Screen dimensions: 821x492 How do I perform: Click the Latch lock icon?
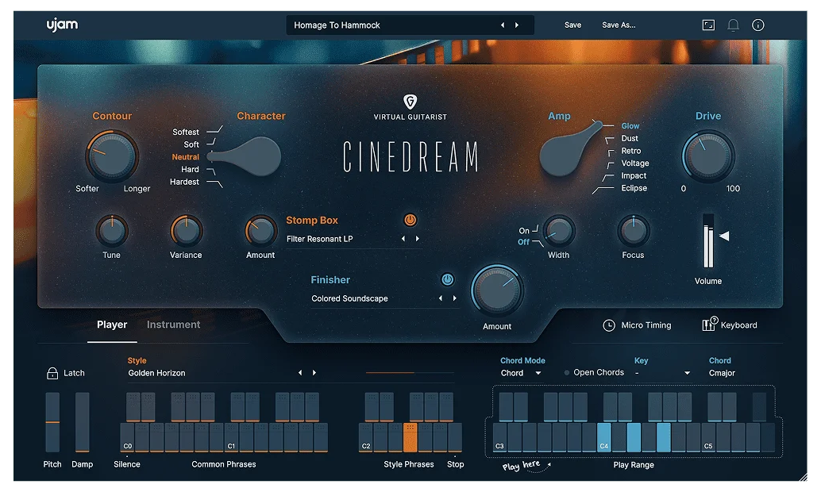pos(52,373)
